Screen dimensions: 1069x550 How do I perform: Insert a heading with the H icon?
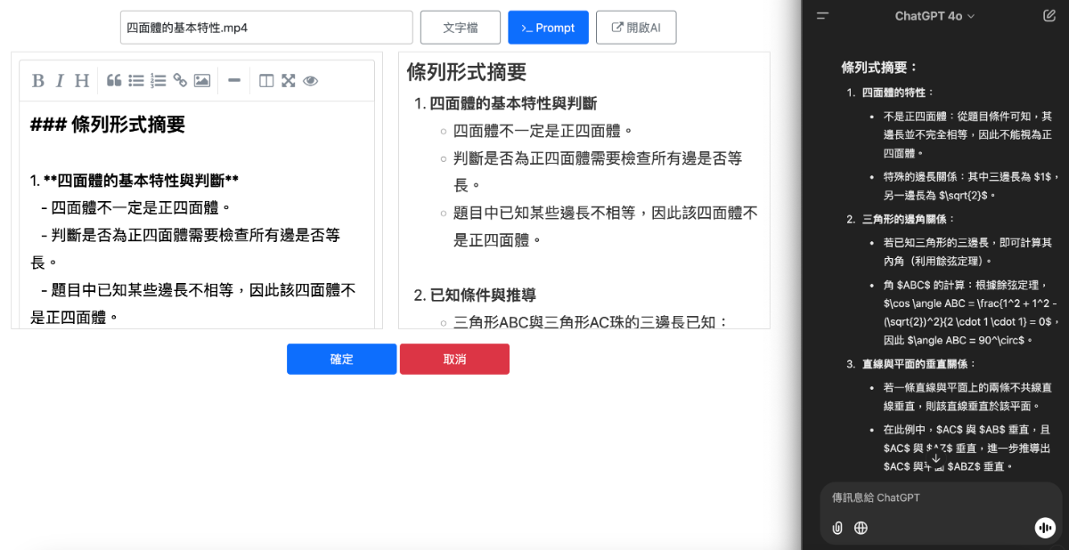click(82, 81)
